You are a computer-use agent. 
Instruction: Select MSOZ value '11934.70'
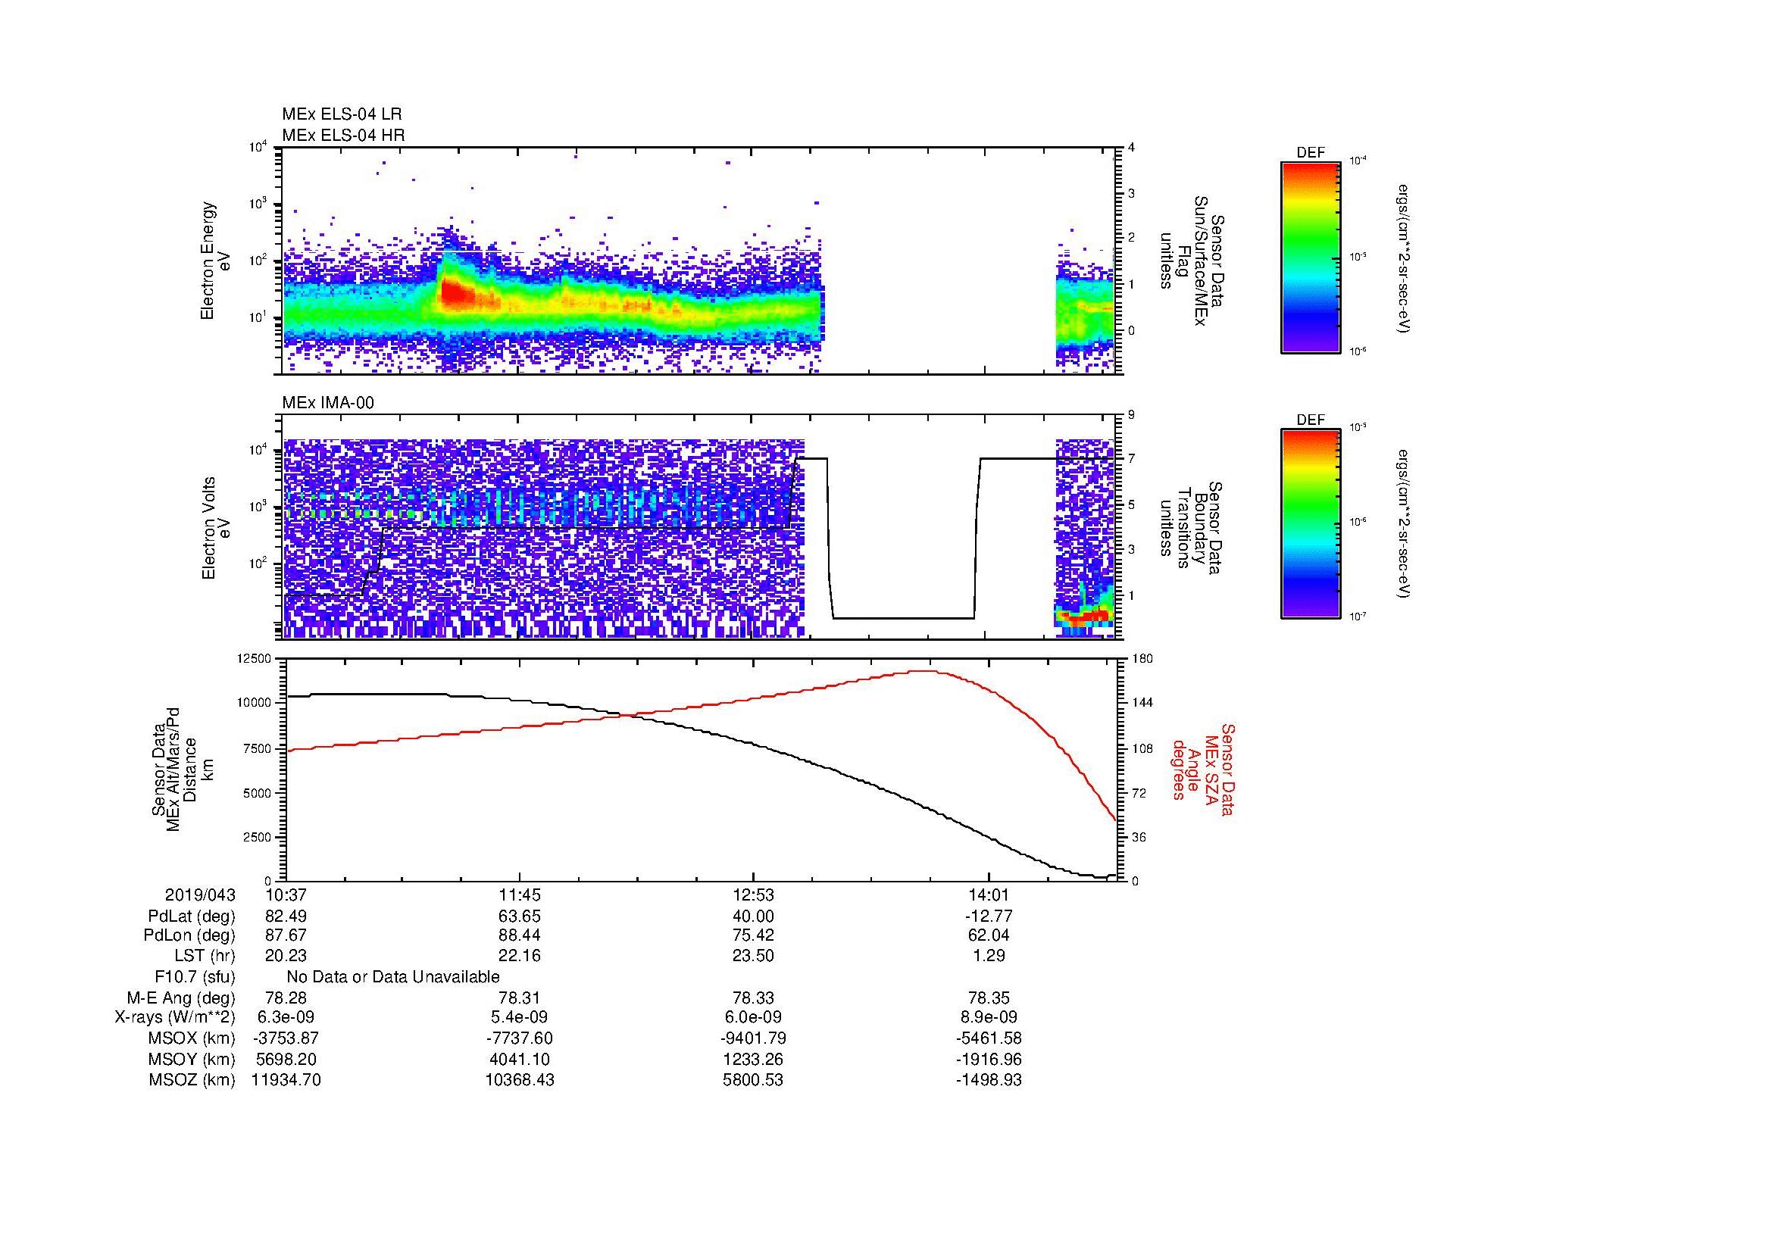(x=286, y=1080)
